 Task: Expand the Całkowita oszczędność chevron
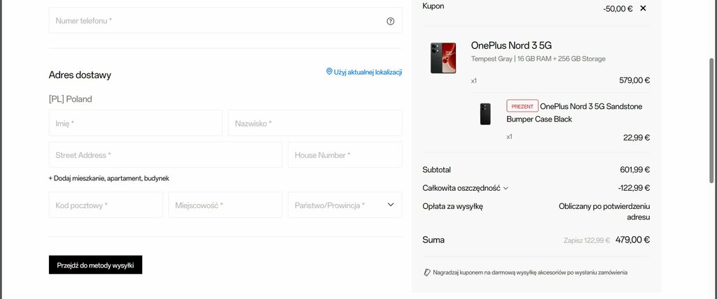(x=506, y=188)
